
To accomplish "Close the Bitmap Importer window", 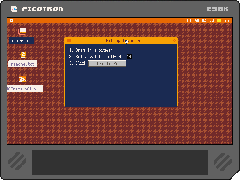I will pos(174,41).
